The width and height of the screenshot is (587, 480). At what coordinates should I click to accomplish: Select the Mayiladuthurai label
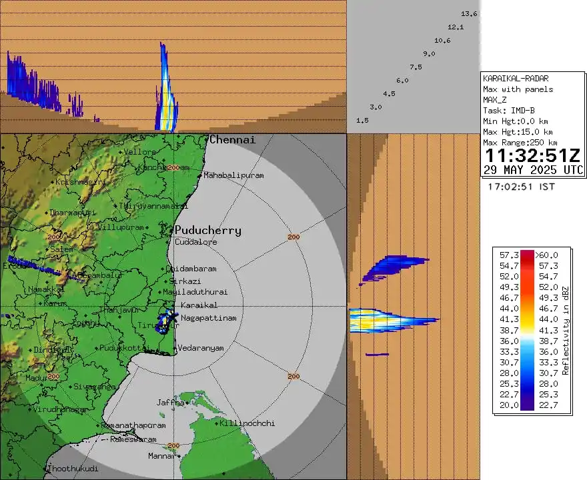pos(195,292)
